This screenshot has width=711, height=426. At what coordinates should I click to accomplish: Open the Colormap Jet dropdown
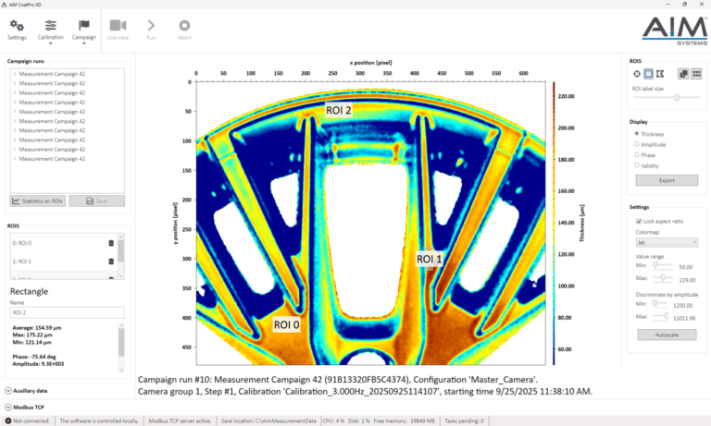pyautogui.click(x=667, y=242)
